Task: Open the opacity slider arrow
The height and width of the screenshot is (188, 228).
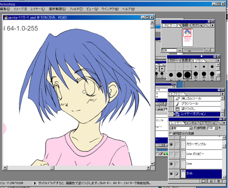Action: click(216, 128)
